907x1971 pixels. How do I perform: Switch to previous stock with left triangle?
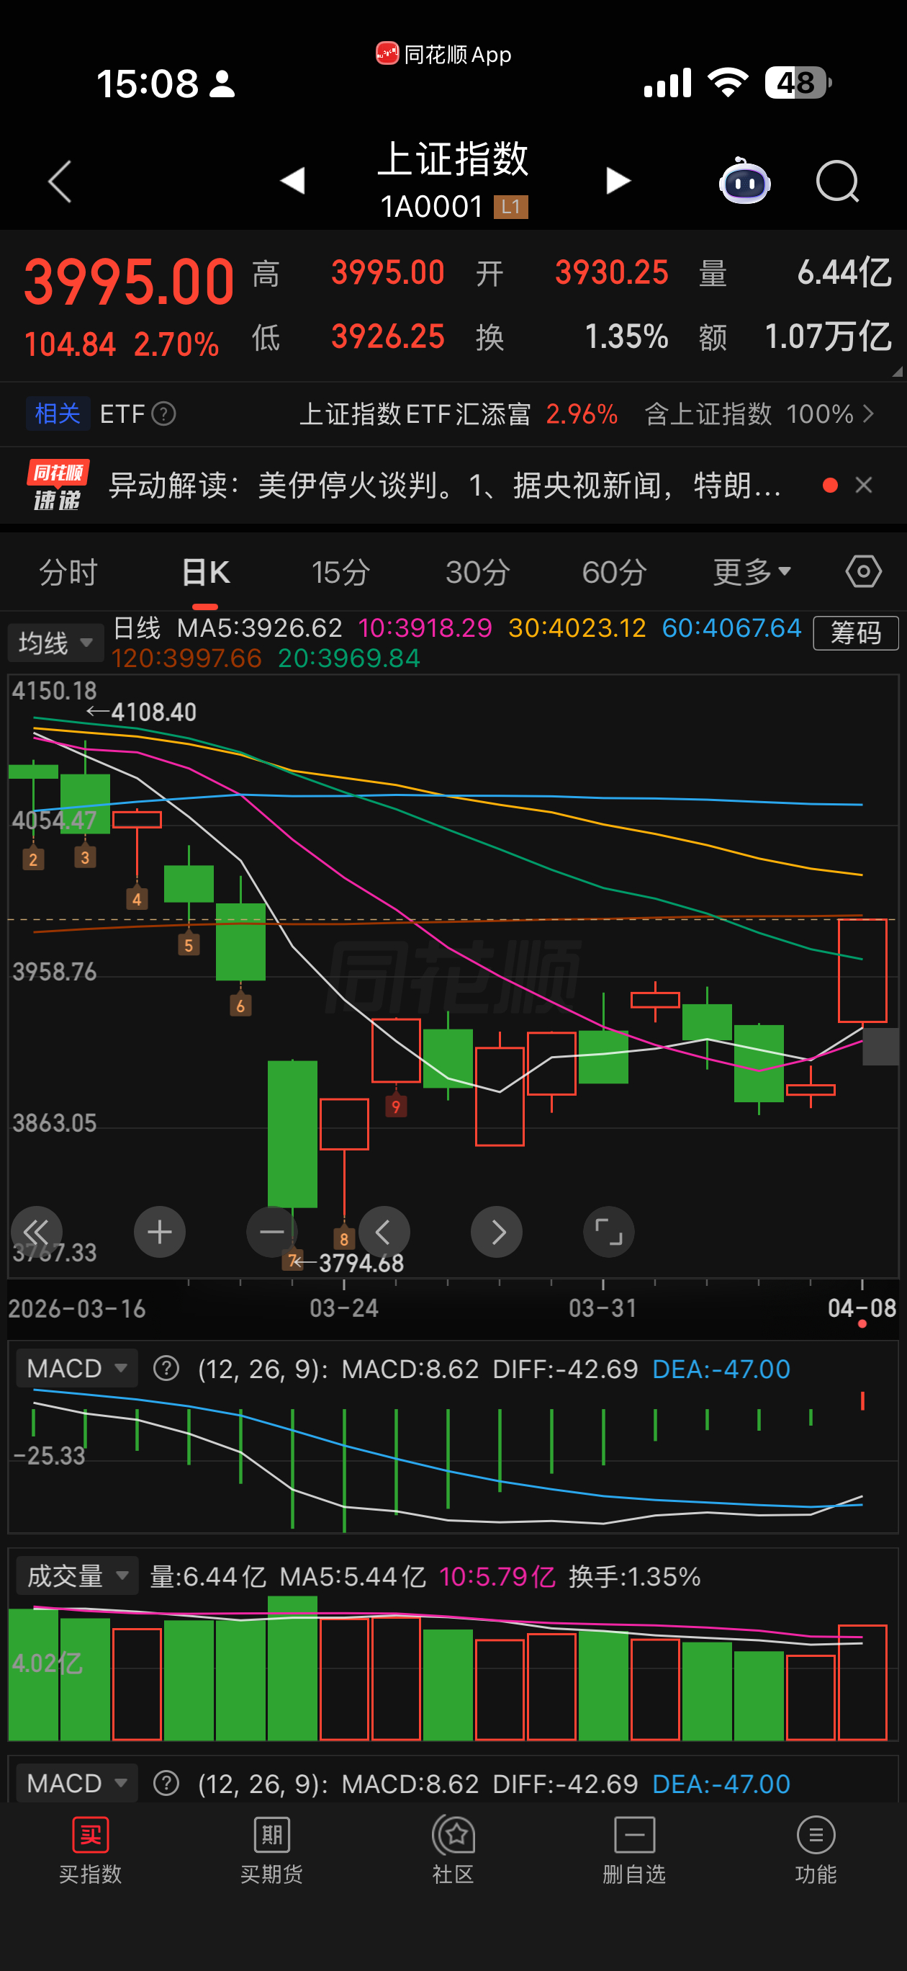point(293,182)
